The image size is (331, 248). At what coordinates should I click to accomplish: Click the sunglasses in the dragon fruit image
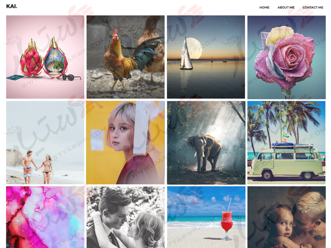pyautogui.click(x=71, y=77)
